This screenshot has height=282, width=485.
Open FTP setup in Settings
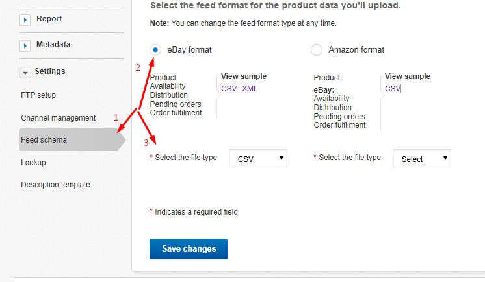(x=38, y=95)
